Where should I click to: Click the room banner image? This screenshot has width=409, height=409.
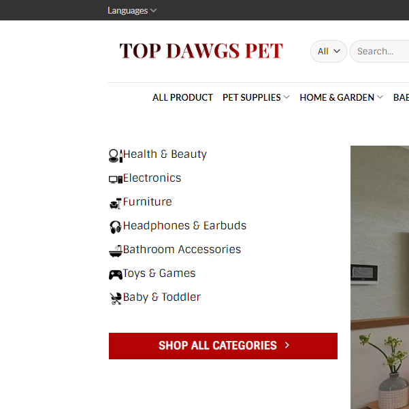pyautogui.click(x=380, y=277)
